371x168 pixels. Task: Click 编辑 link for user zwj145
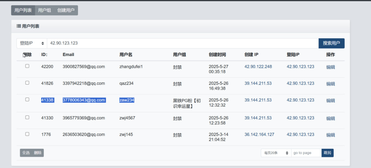coord(330,135)
